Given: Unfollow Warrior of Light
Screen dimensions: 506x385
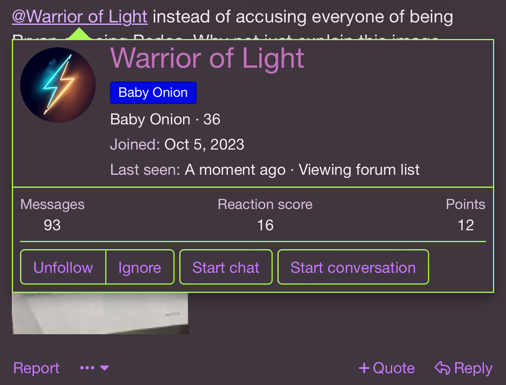Looking at the screenshot, I should pyautogui.click(x=63, y=267).
